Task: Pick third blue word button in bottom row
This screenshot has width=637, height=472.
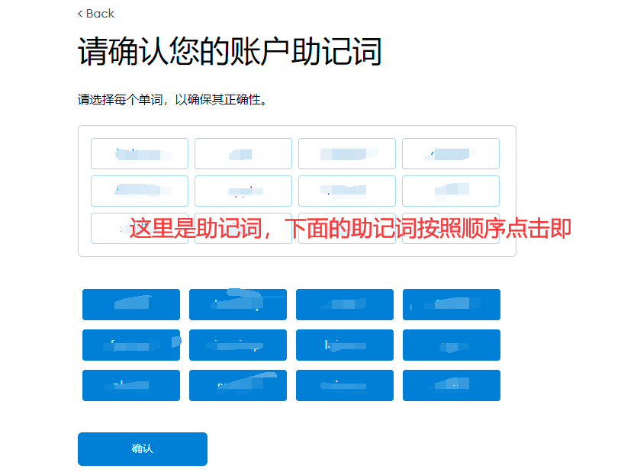Action: pos(345,385)
